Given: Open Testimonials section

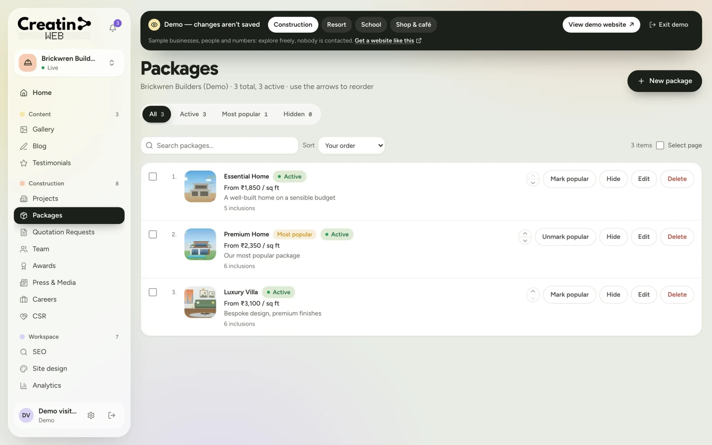Looking at the screenshot, I should (x=69, y=163).
